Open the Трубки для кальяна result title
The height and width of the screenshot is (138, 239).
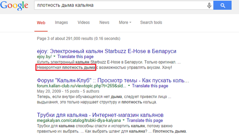[x=100, y=115]
